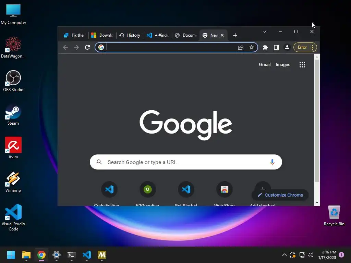Click sync update tray icon
This screenshot has height=263, width=351.
pos(293,255)
